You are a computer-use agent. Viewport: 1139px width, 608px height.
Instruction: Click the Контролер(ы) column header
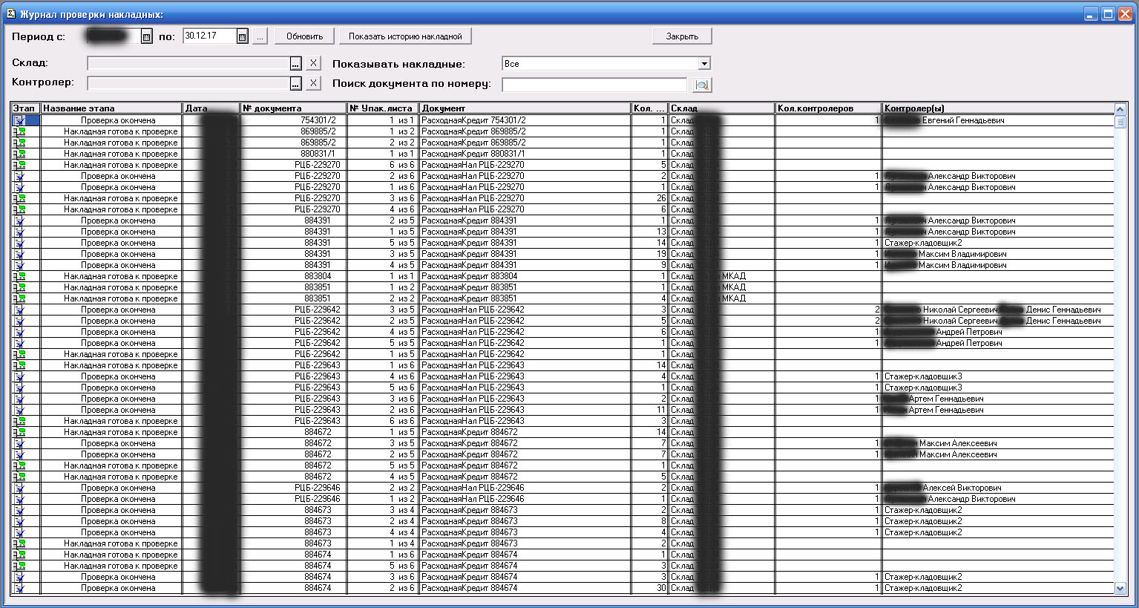998,108
